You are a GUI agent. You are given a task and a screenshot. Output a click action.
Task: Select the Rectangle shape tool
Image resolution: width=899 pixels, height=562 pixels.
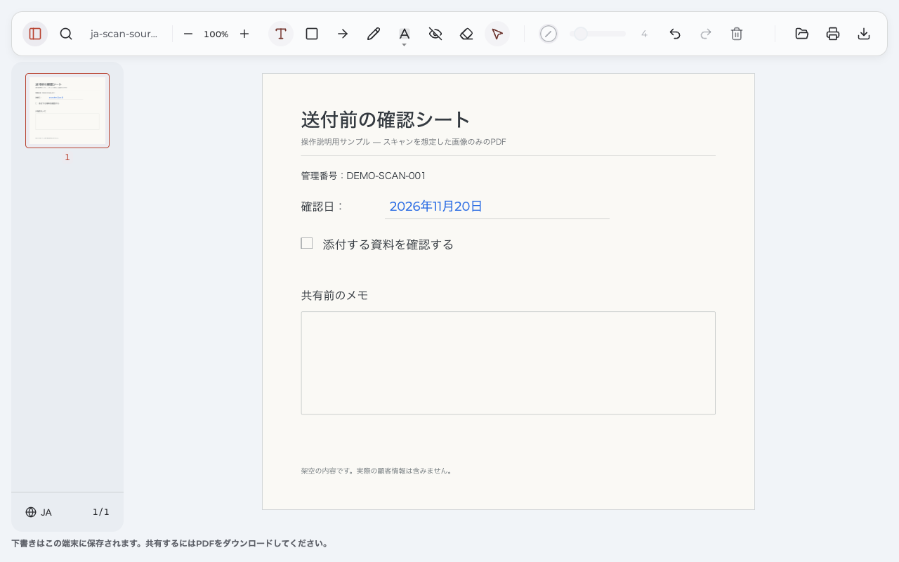(312, 34)
